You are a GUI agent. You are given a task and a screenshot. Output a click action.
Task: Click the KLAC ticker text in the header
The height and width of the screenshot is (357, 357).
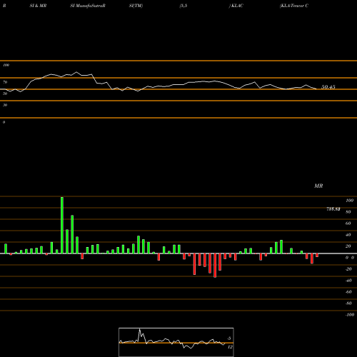237,6
